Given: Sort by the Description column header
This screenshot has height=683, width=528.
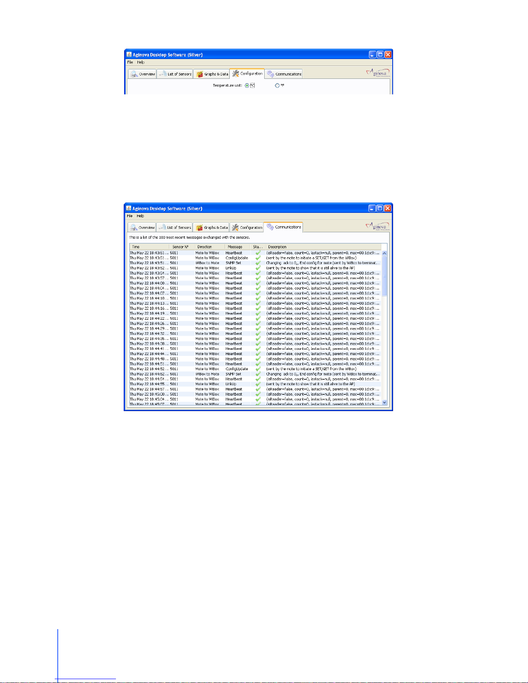Looking at the screenshot, I should (323, 247).
